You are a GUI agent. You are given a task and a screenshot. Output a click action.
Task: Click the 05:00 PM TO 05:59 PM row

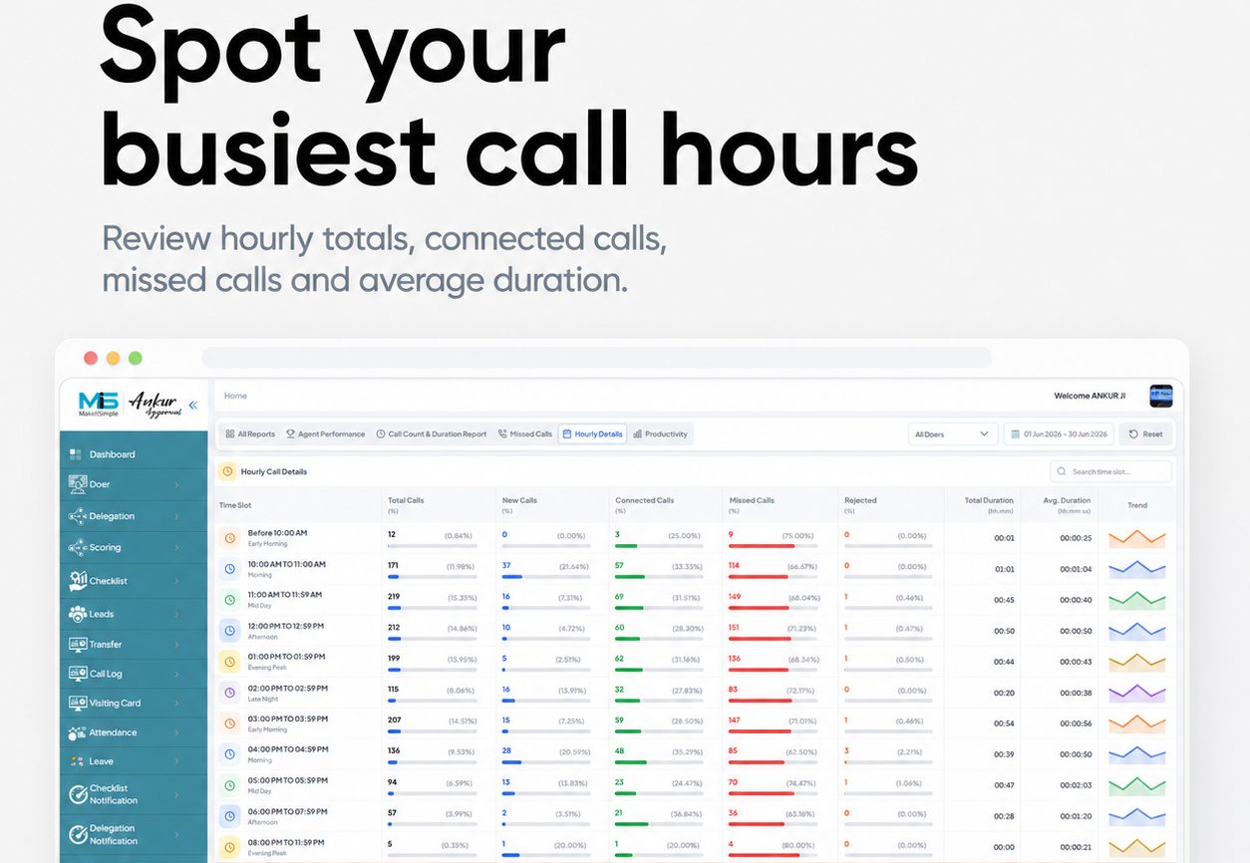(x=696, y=785)
